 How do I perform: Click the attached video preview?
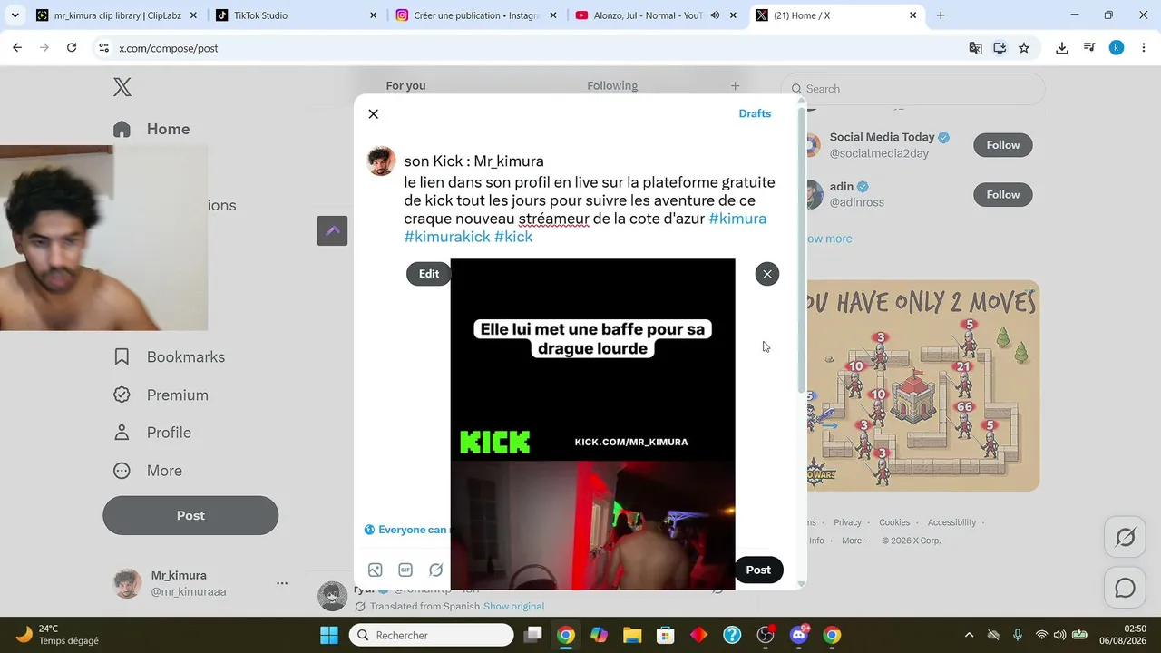(x=593, y=424)
